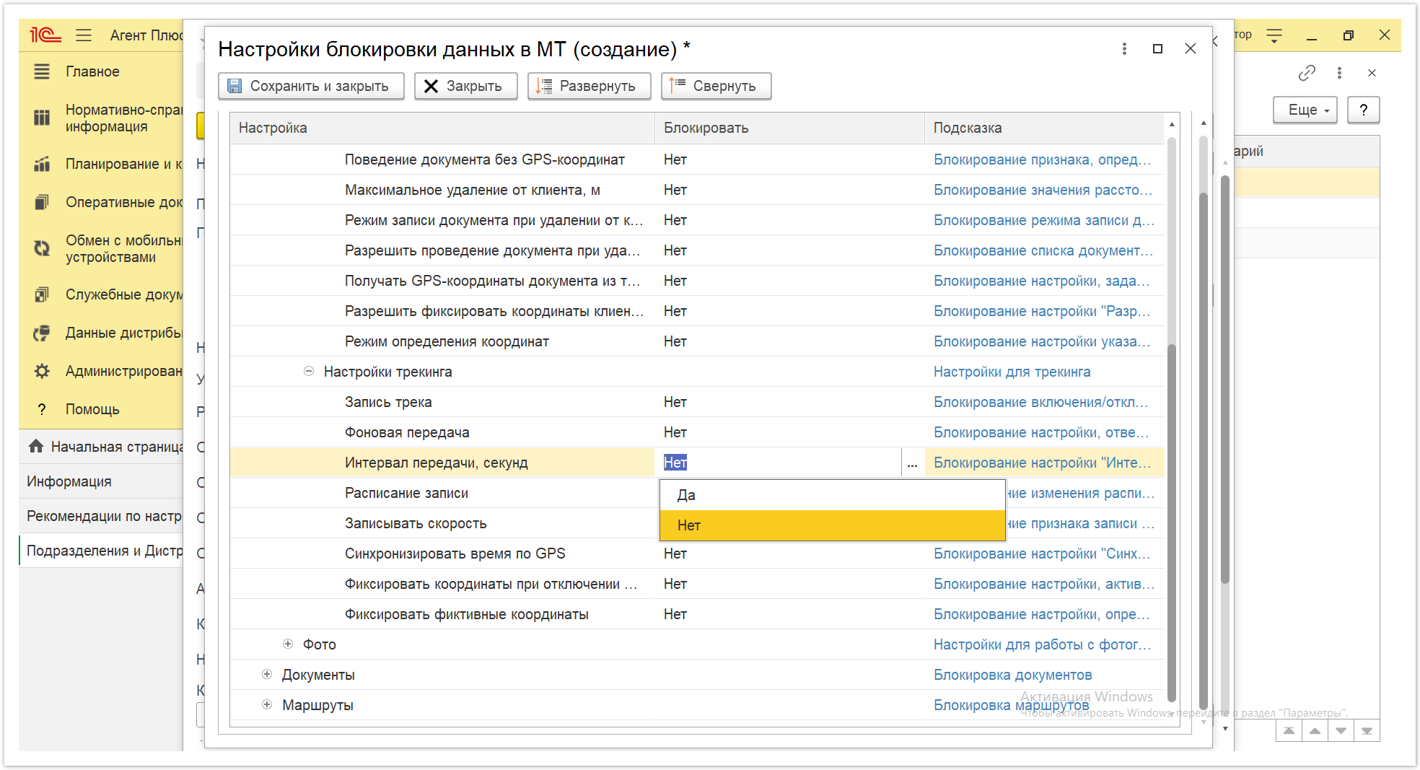Click the filter settings icon in title bar
The height and width of the screenshot is (770, 1420).
(x=1274, y=35)
